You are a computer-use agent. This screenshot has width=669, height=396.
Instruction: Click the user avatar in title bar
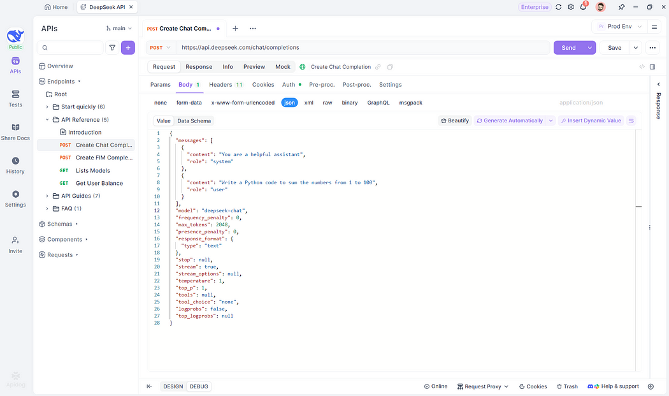point(601,7)
